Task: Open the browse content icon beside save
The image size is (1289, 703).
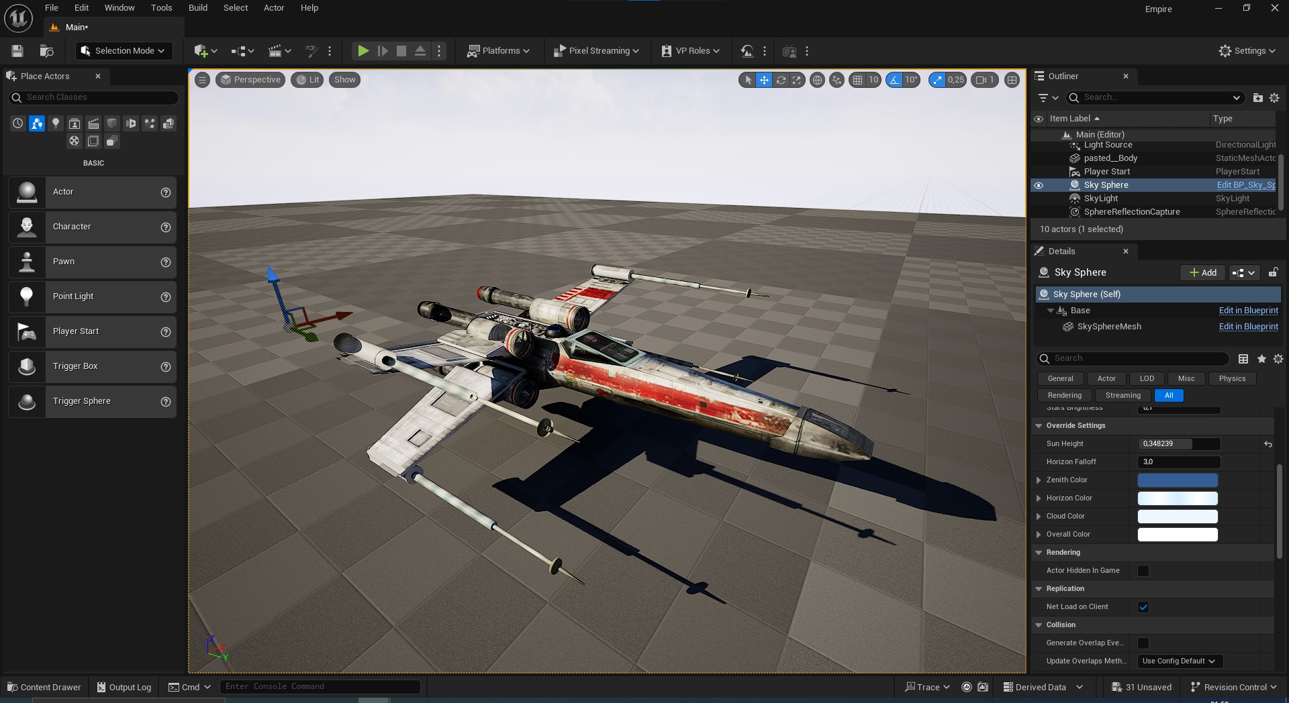Action: point(46,51)
